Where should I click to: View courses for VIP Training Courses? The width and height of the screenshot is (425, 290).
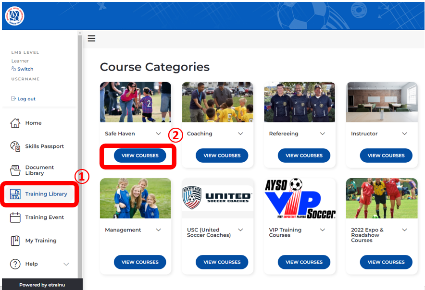click(x=304, y=262)
